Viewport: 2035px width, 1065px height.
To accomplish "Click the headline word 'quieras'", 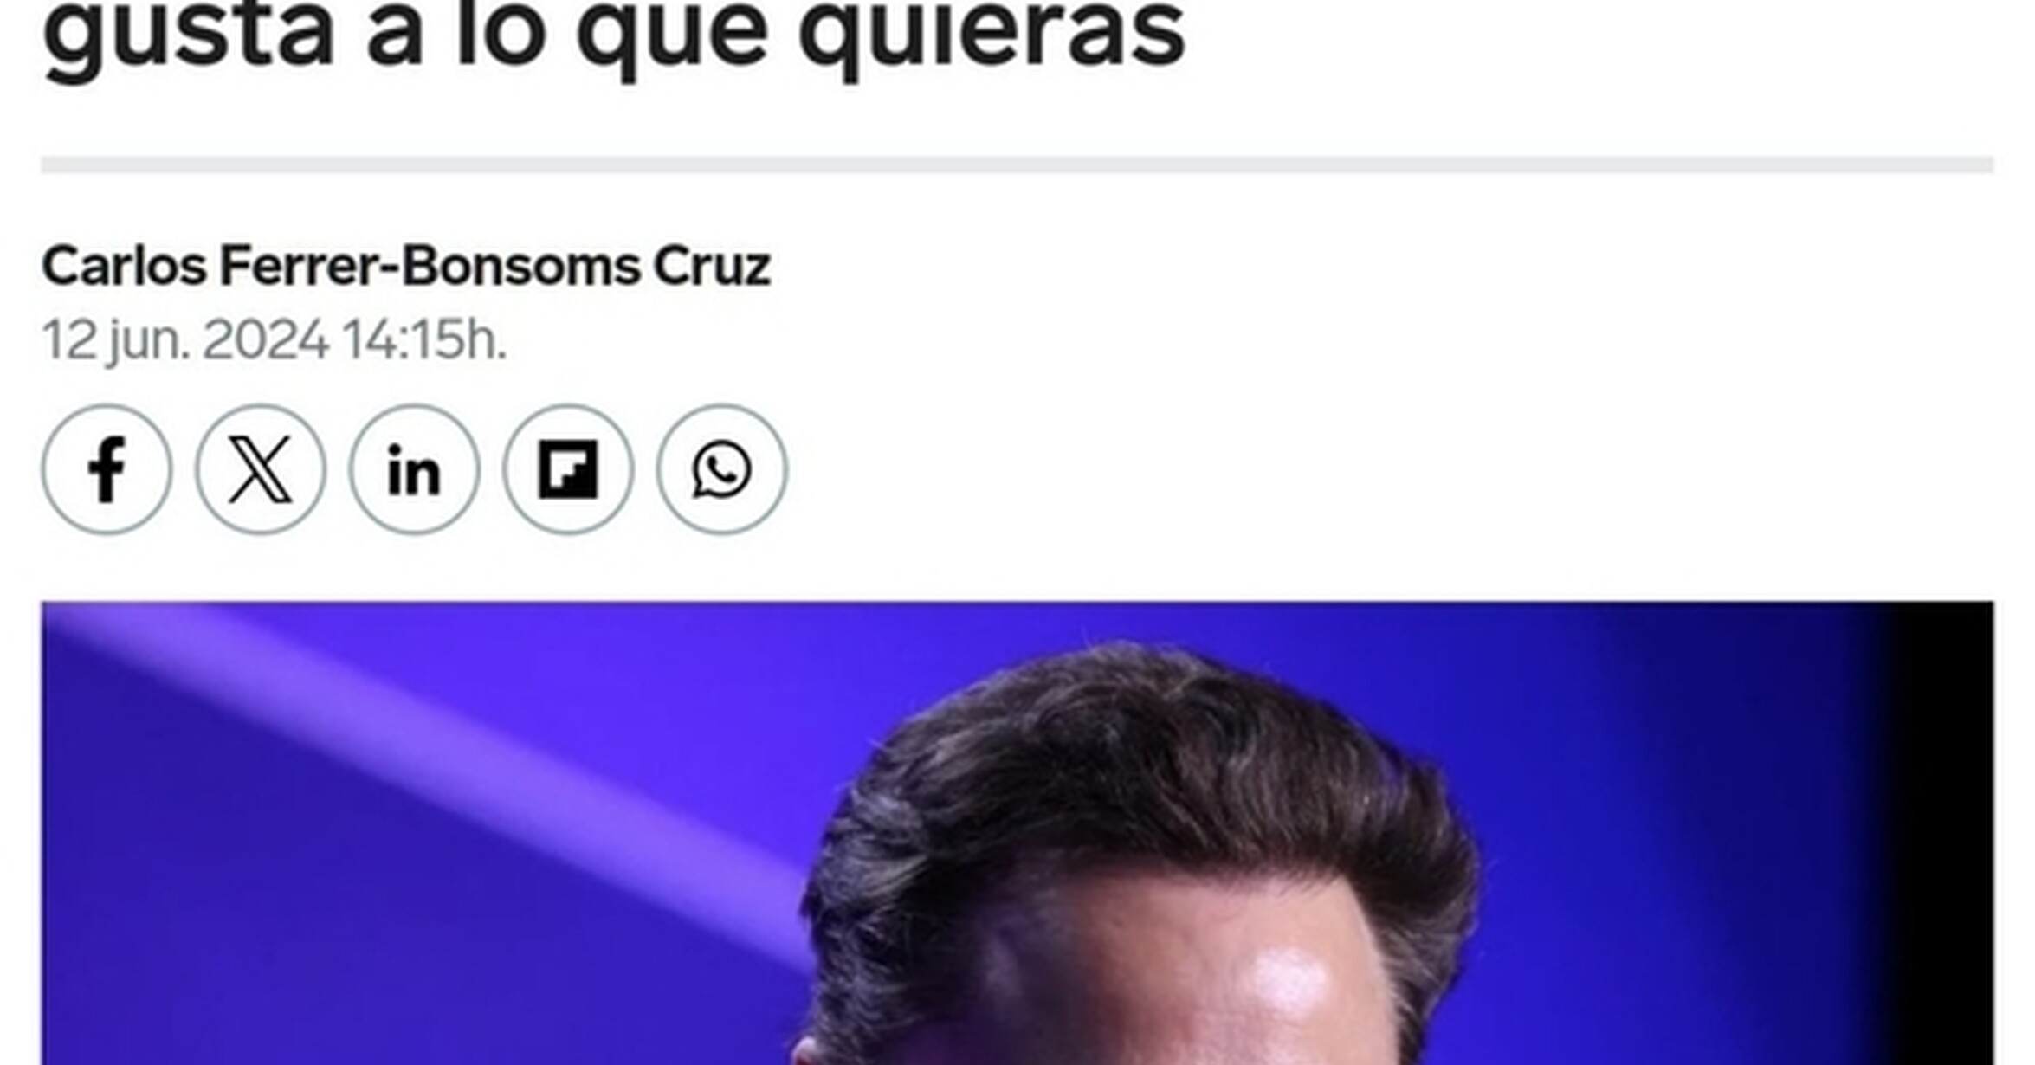I will (x=992, y=36).
